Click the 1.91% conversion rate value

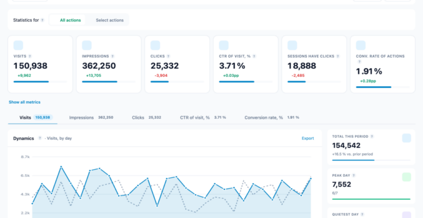[x=370, y=71]
